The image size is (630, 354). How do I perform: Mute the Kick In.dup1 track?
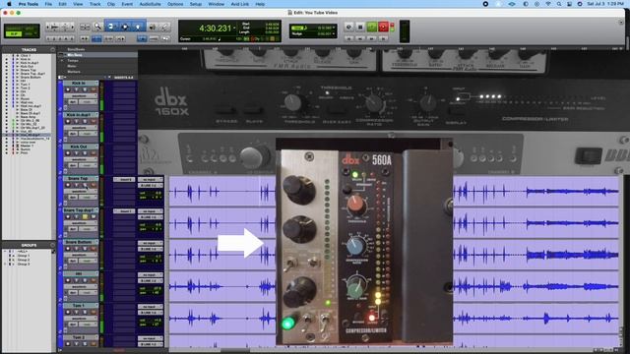[94, 121]
